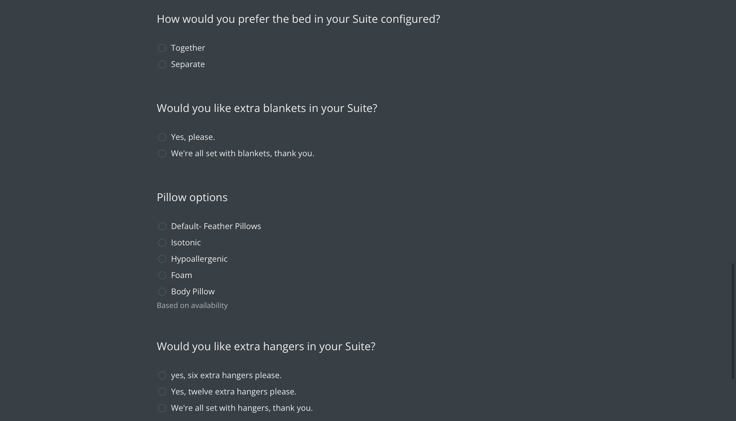Select the Together bed configuration
The height and width of the screenshot is (421, 736).
[x=162, y=48]
